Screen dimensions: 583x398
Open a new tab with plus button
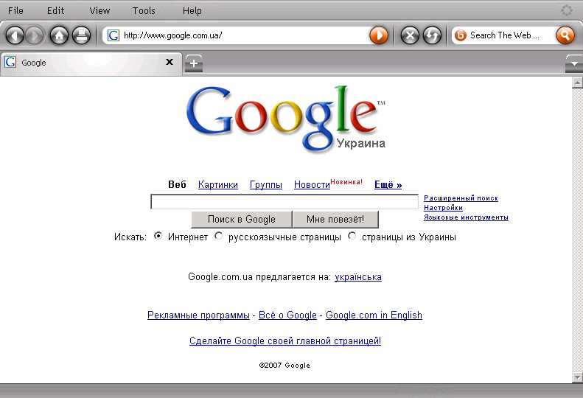194,63
